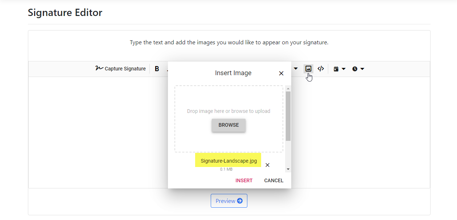The image size is (457, 220).
Task: Click the Insert Image toolbar icon
Action: (x=308, y=69)
